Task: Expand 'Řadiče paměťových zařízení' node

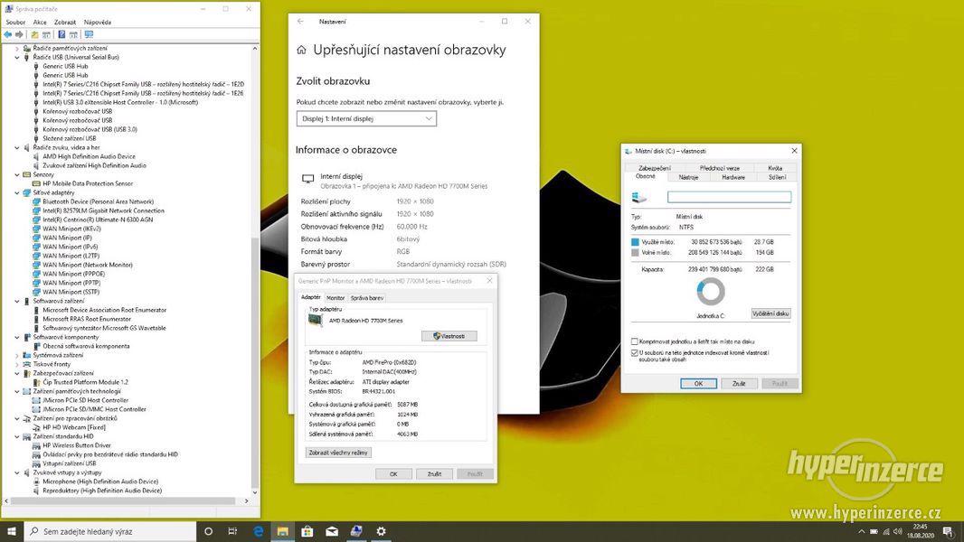Action: click(16, 48)
